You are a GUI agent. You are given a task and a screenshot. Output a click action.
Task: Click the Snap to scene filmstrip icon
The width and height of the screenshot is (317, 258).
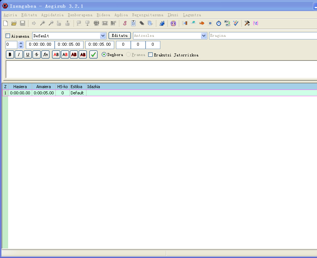105,23
